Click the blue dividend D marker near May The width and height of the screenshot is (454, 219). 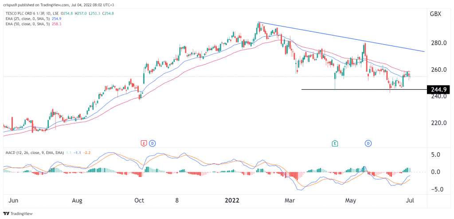pyautogui.click(x=368, y=143)
